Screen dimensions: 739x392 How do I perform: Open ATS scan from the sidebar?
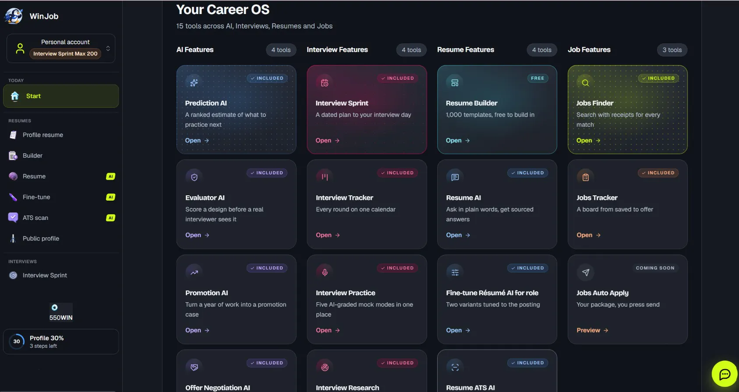point(61,218)
